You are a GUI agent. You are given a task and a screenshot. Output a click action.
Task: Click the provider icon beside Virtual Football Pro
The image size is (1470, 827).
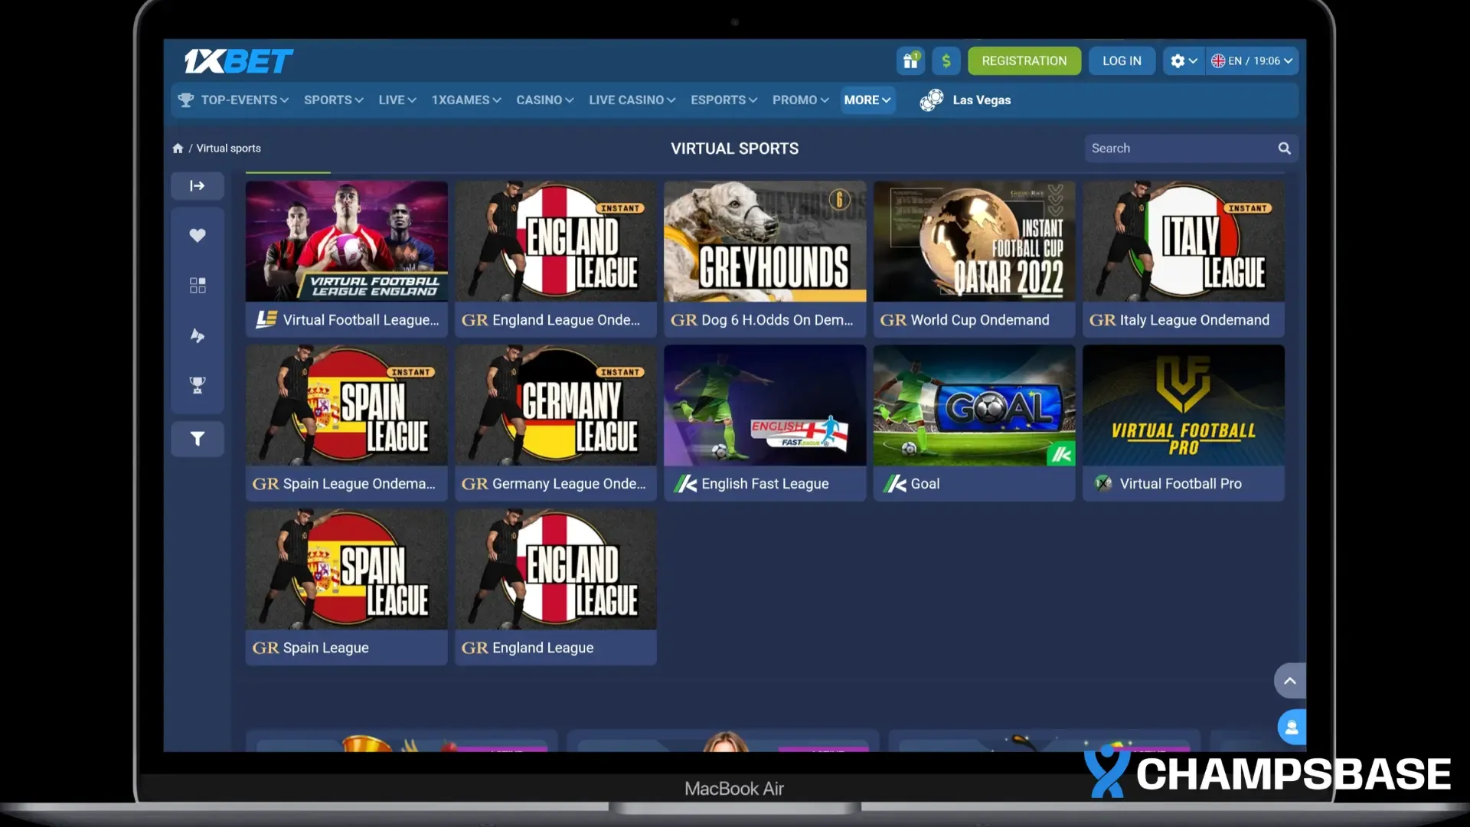point(1103,483)
